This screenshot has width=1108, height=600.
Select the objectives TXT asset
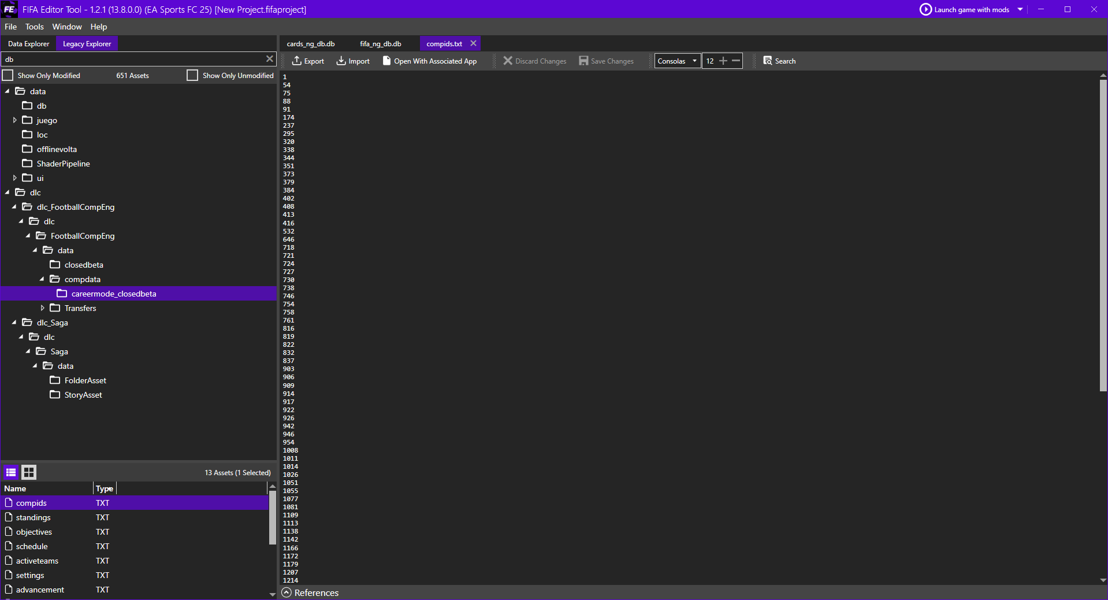[x=135, y=531]
